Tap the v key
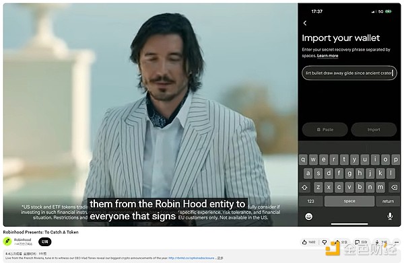This screenshot has height=263, width=404. tap(349, 188)
